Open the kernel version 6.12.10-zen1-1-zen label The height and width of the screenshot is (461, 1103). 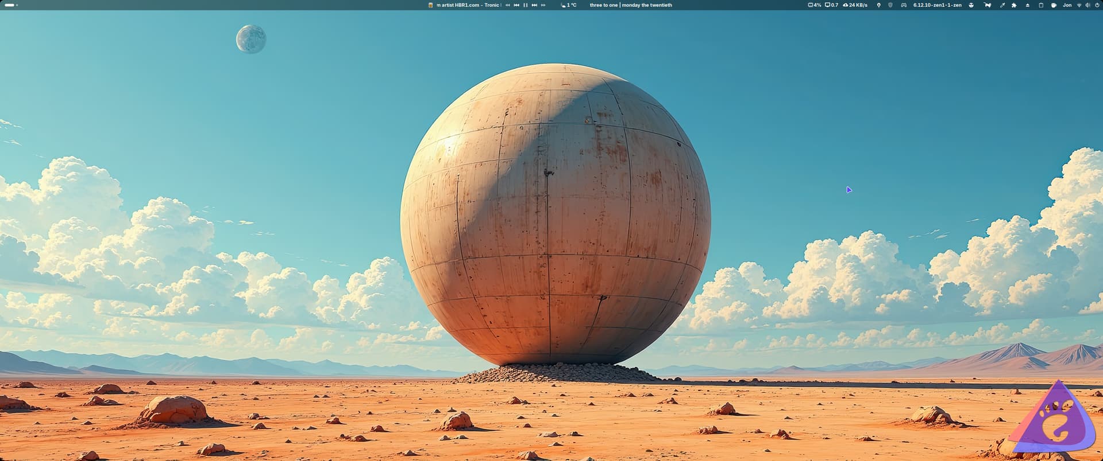point(937,5)
